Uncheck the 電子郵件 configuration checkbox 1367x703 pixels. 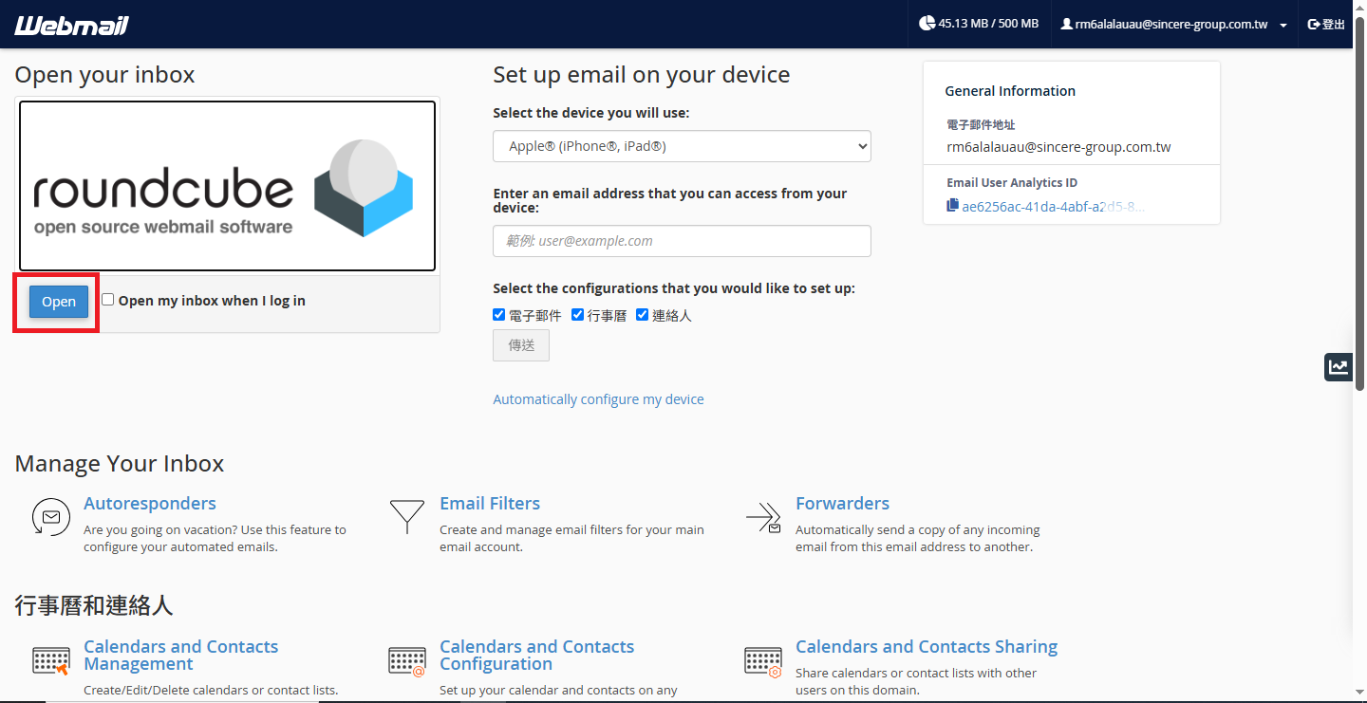(x=499, y=315)
